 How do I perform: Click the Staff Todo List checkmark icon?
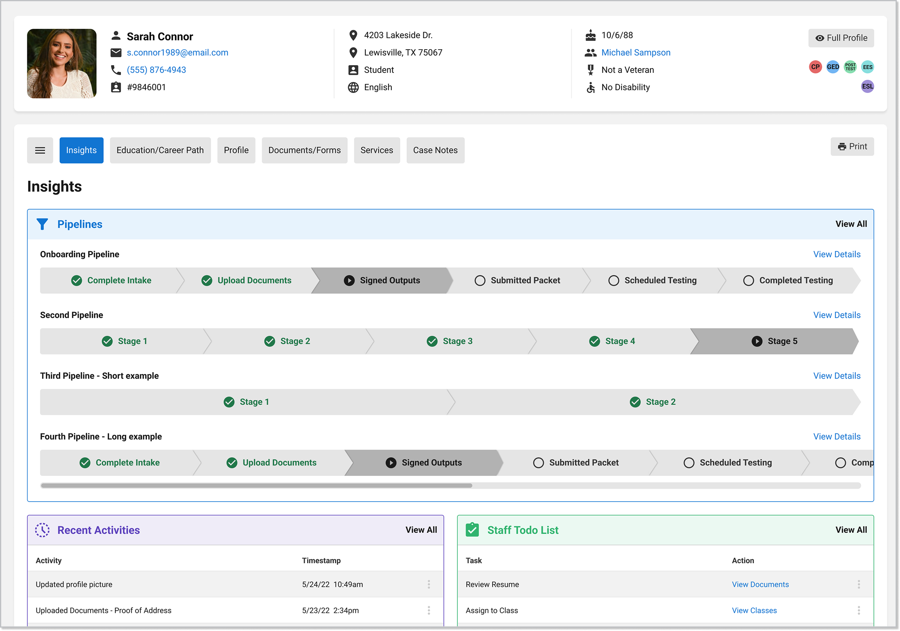tap(473, 530)
